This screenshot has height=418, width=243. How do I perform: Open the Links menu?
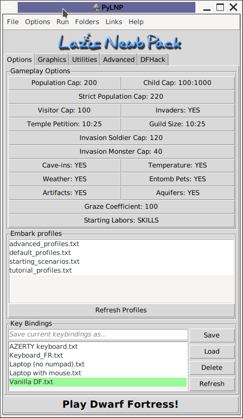point(114,22)
